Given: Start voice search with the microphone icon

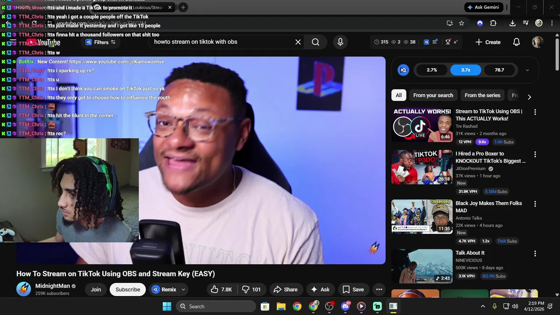Looking at the screenshot, I should coord(340,42).
